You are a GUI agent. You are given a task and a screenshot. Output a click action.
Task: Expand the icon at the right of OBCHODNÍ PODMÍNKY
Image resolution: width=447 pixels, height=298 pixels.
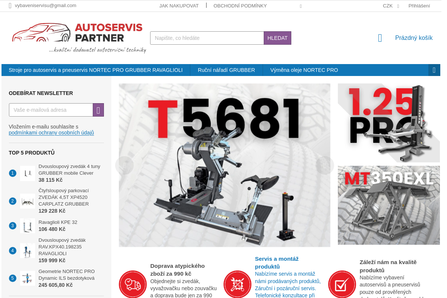300,6
